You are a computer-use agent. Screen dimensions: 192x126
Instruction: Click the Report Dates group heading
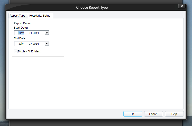pyautogui.click(x=23, y=23)
